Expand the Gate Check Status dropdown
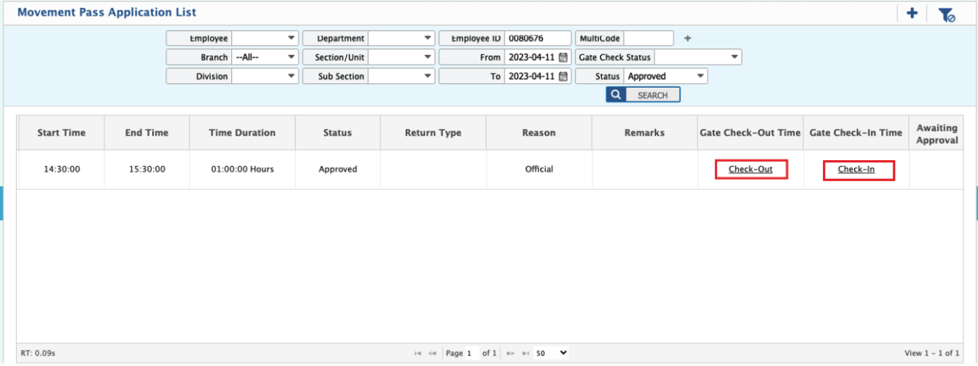The height and width of the screenshot is (366, 978). pos(697,57)
